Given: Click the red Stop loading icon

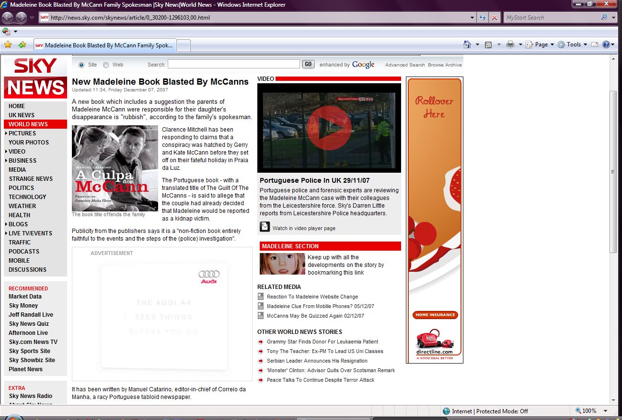Looking at the screenshot, I should click(x=495, y=18).
